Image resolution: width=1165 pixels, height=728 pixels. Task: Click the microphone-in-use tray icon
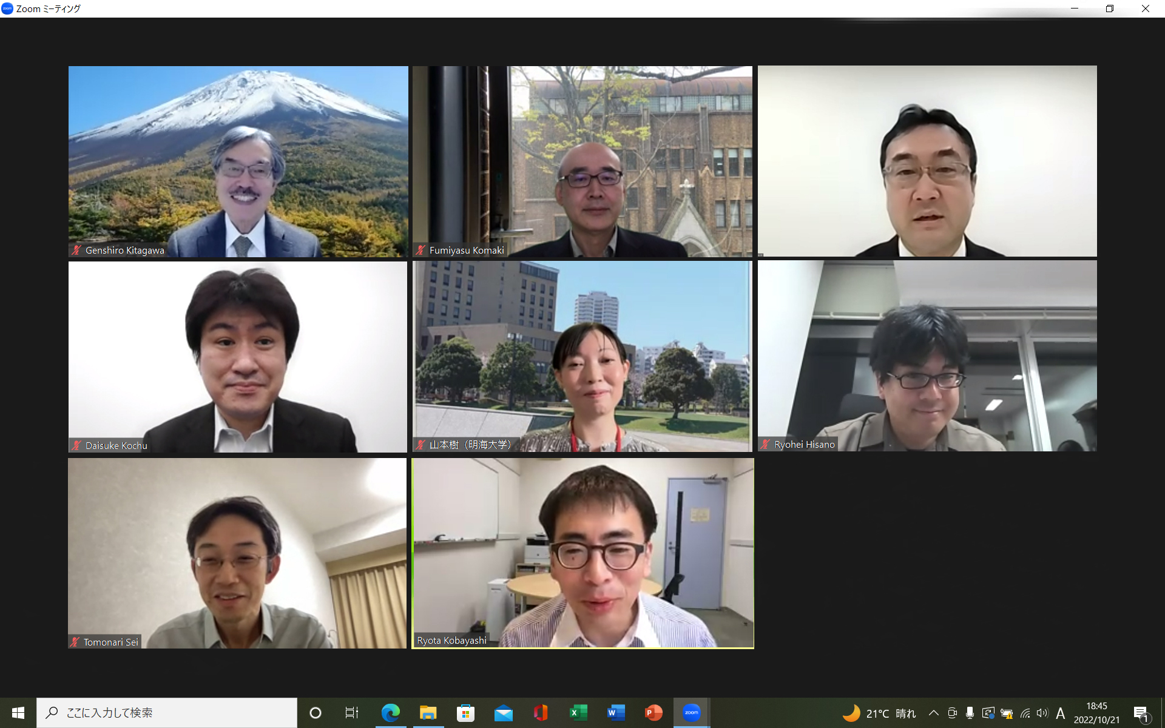(x=970, y=713)
